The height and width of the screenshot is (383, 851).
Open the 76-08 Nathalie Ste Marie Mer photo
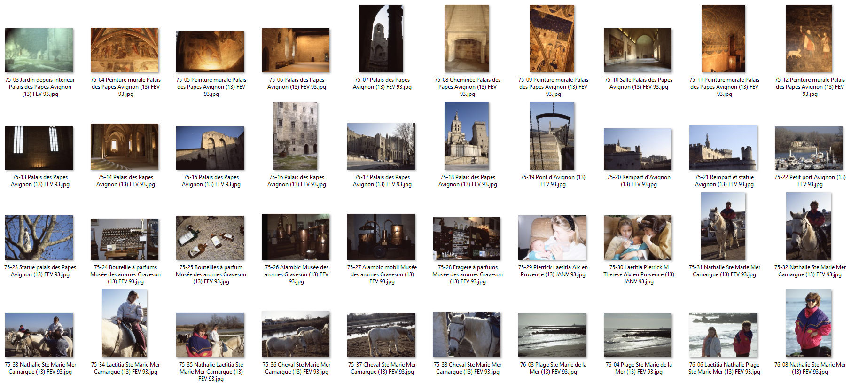809,324
